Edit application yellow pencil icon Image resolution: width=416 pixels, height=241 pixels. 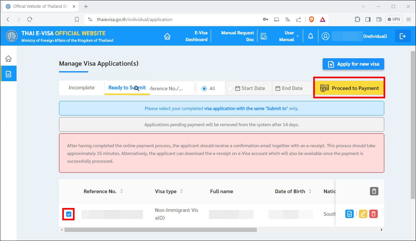click(363, 214)
